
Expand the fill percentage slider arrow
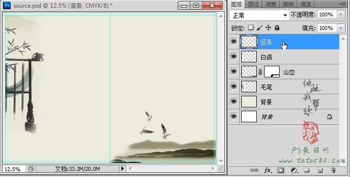click(x=341, y=28)
